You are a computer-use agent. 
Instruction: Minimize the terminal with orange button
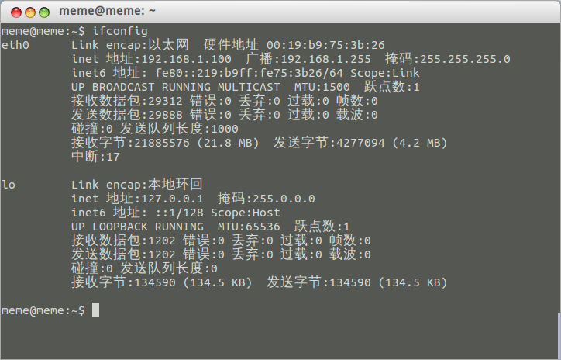(30, 12)
